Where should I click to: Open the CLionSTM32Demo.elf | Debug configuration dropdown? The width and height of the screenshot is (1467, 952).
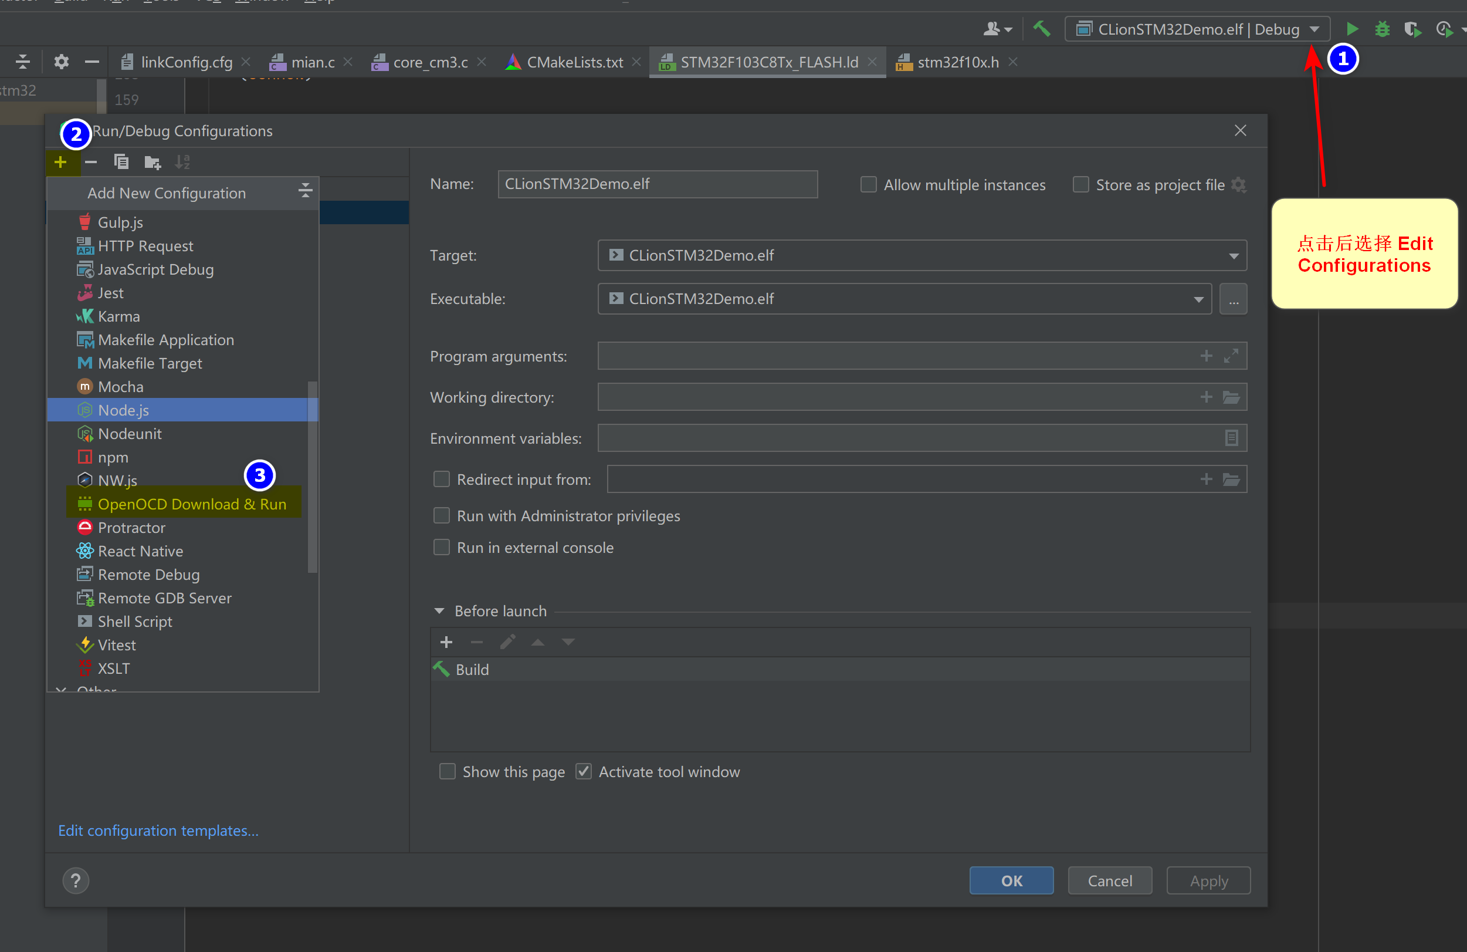point(1197,29)
